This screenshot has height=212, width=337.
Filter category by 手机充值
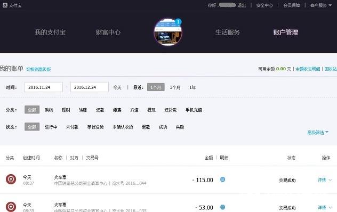coord(194,110)
